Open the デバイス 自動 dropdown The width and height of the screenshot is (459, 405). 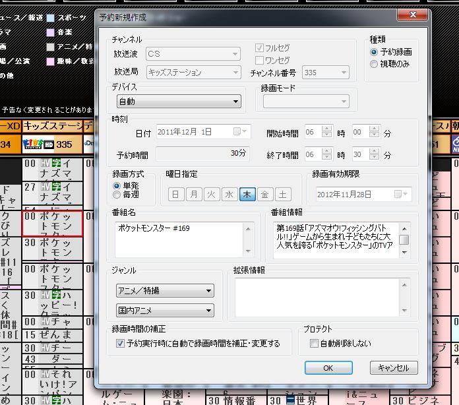179,102
